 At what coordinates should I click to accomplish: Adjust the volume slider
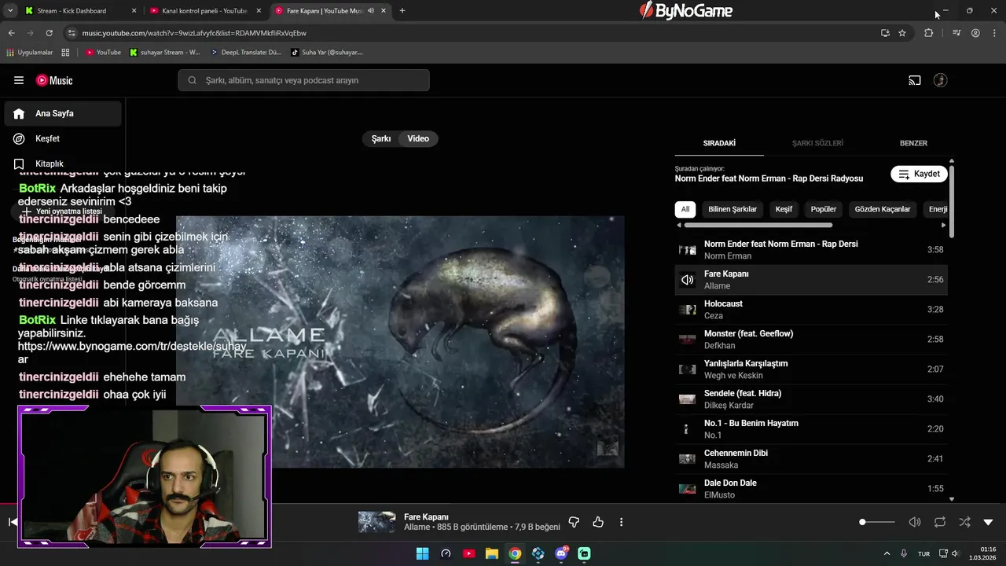[877, 522]
